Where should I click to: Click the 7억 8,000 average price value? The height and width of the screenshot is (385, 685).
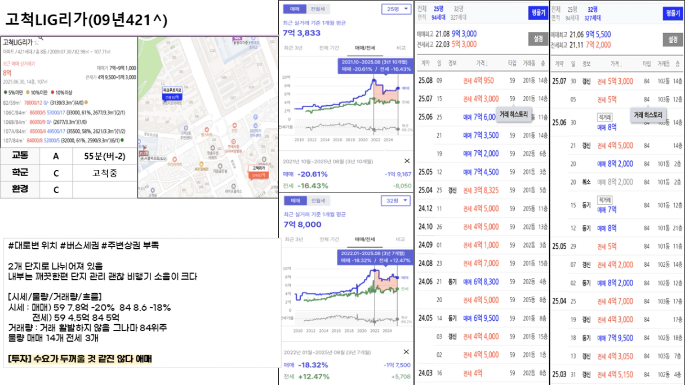coord(302,225)
